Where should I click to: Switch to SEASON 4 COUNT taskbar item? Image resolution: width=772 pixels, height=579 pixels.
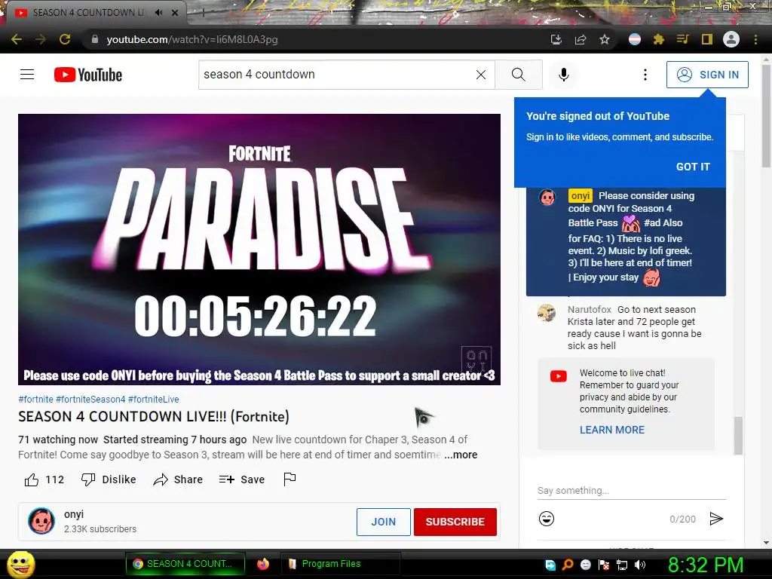click(x=185, y=564)
